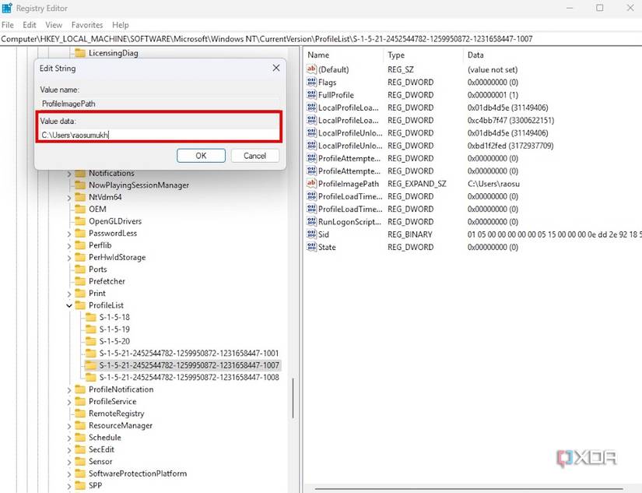642x493 pixels.
Task: Select the (Default) value string icon
Action: (x=311, y=69)
